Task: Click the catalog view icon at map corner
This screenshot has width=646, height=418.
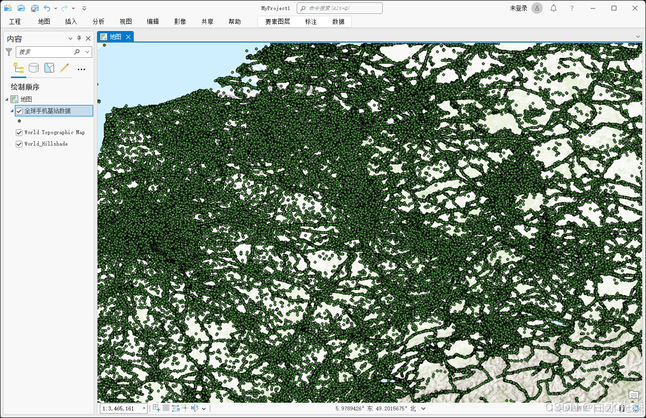Action: click(634, 395)
